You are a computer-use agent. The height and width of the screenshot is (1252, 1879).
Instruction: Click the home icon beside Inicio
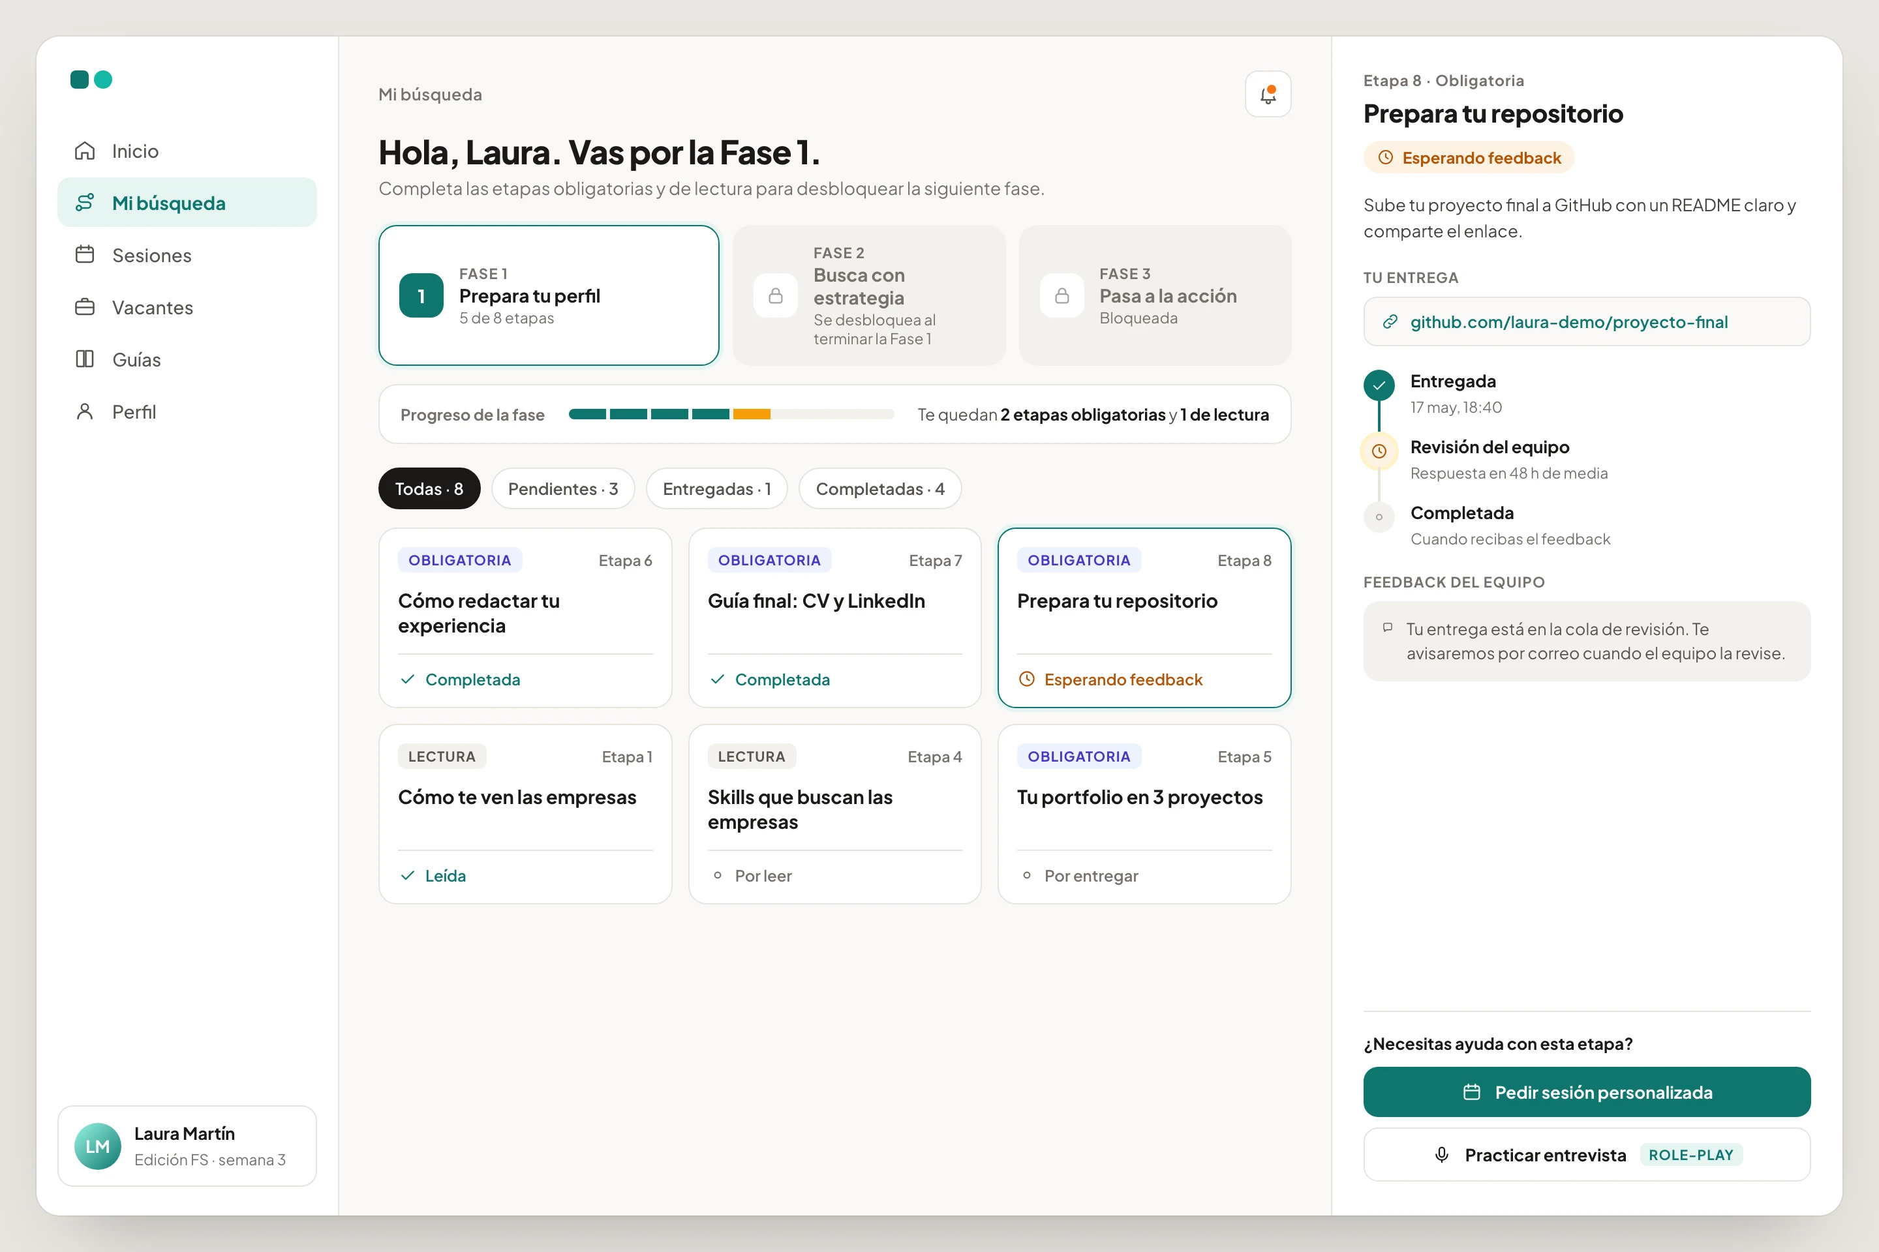[x=85, y=151]
